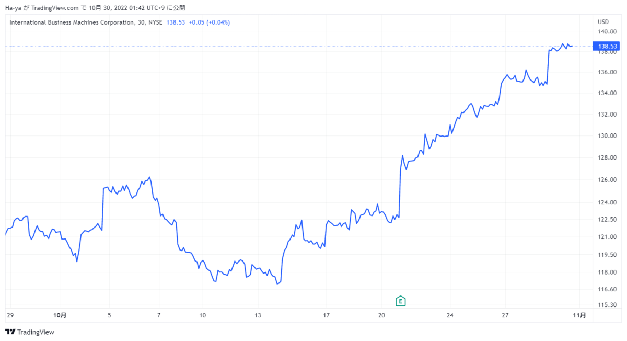
Task: Click the USD currency label
Action: [x=603, y=22]
